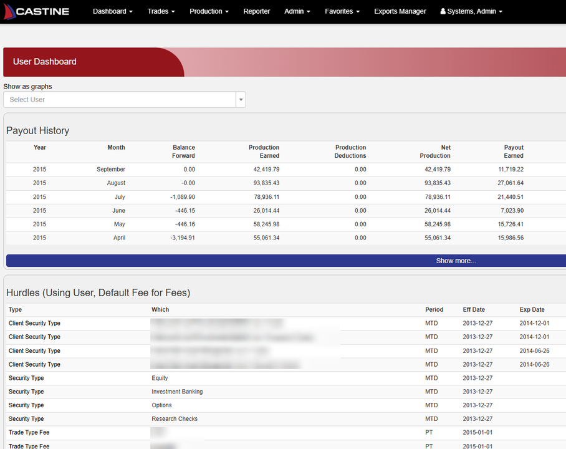Click the Exp Date column header
566x449 pixels.
click(532, 309)
